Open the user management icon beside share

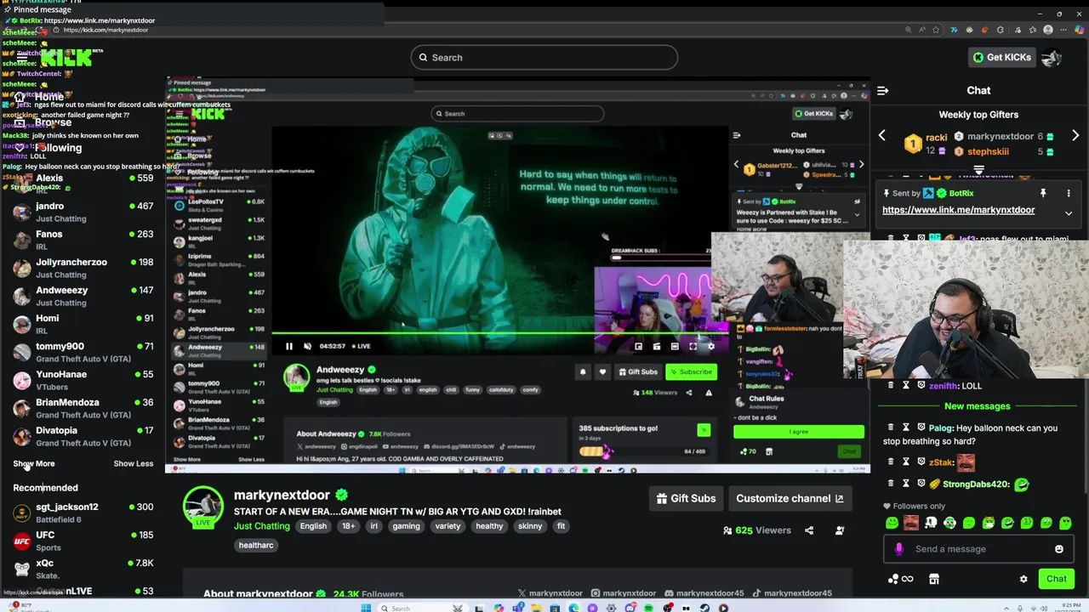(x=840, y=530)
